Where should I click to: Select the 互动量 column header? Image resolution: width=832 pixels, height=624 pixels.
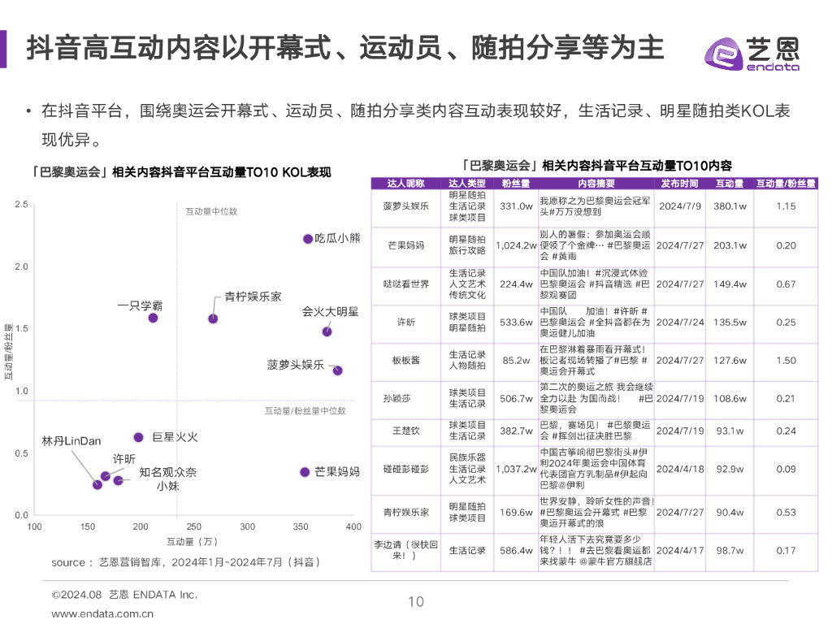point(730,182)
